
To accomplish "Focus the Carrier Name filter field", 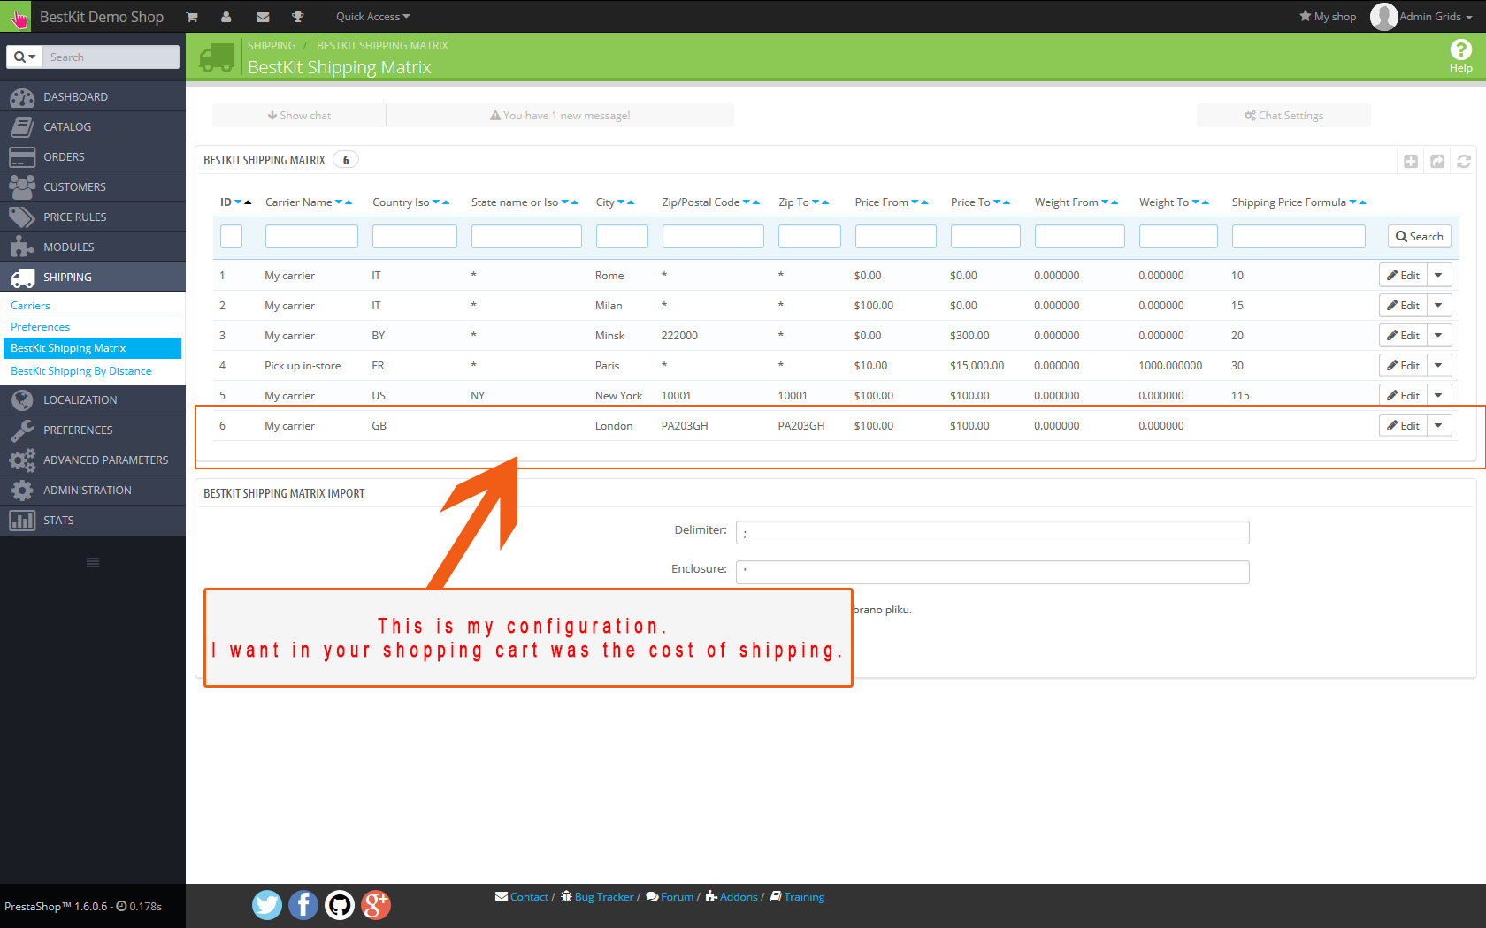I will point(311,237).
